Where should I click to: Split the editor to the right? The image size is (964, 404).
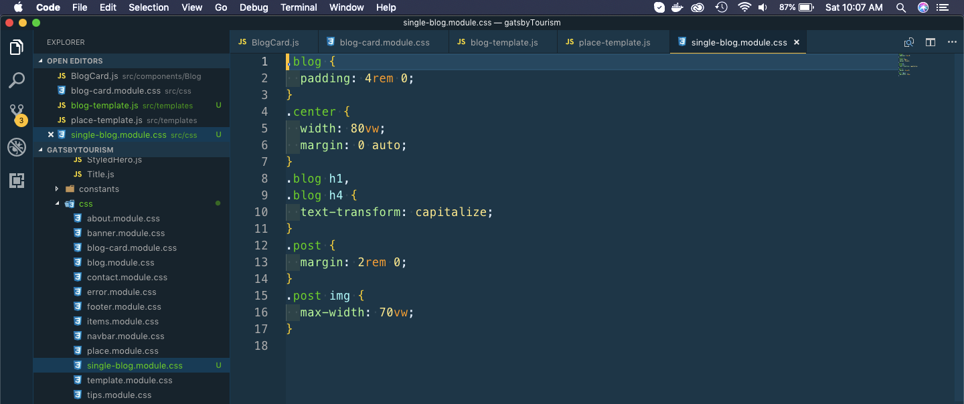point(931,42)
